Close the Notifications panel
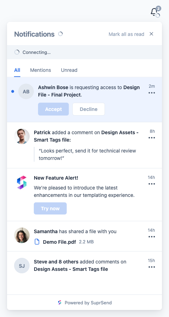 pos(151,34)
